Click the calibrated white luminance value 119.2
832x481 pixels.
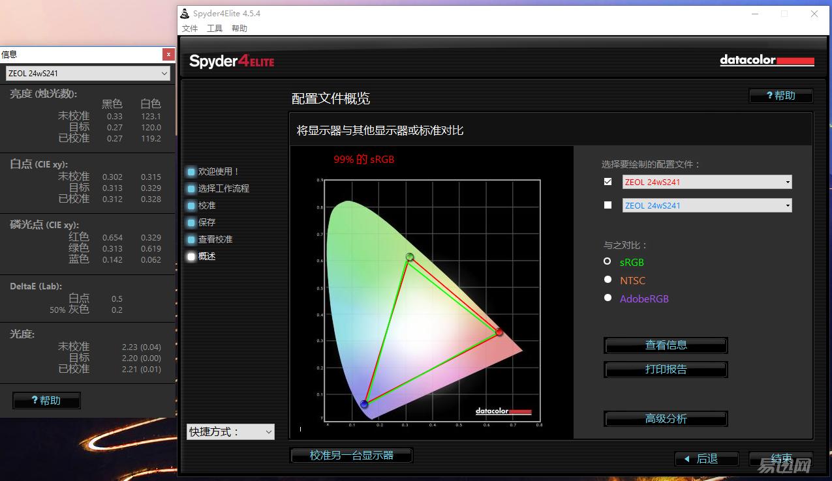[151, 138]
